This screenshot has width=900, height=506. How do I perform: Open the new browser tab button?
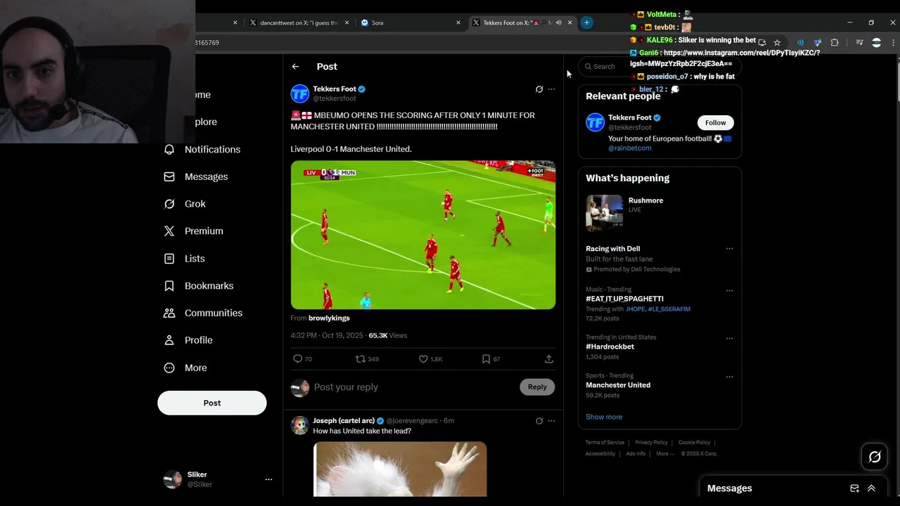pyautogui.click(x=586, y=22)
